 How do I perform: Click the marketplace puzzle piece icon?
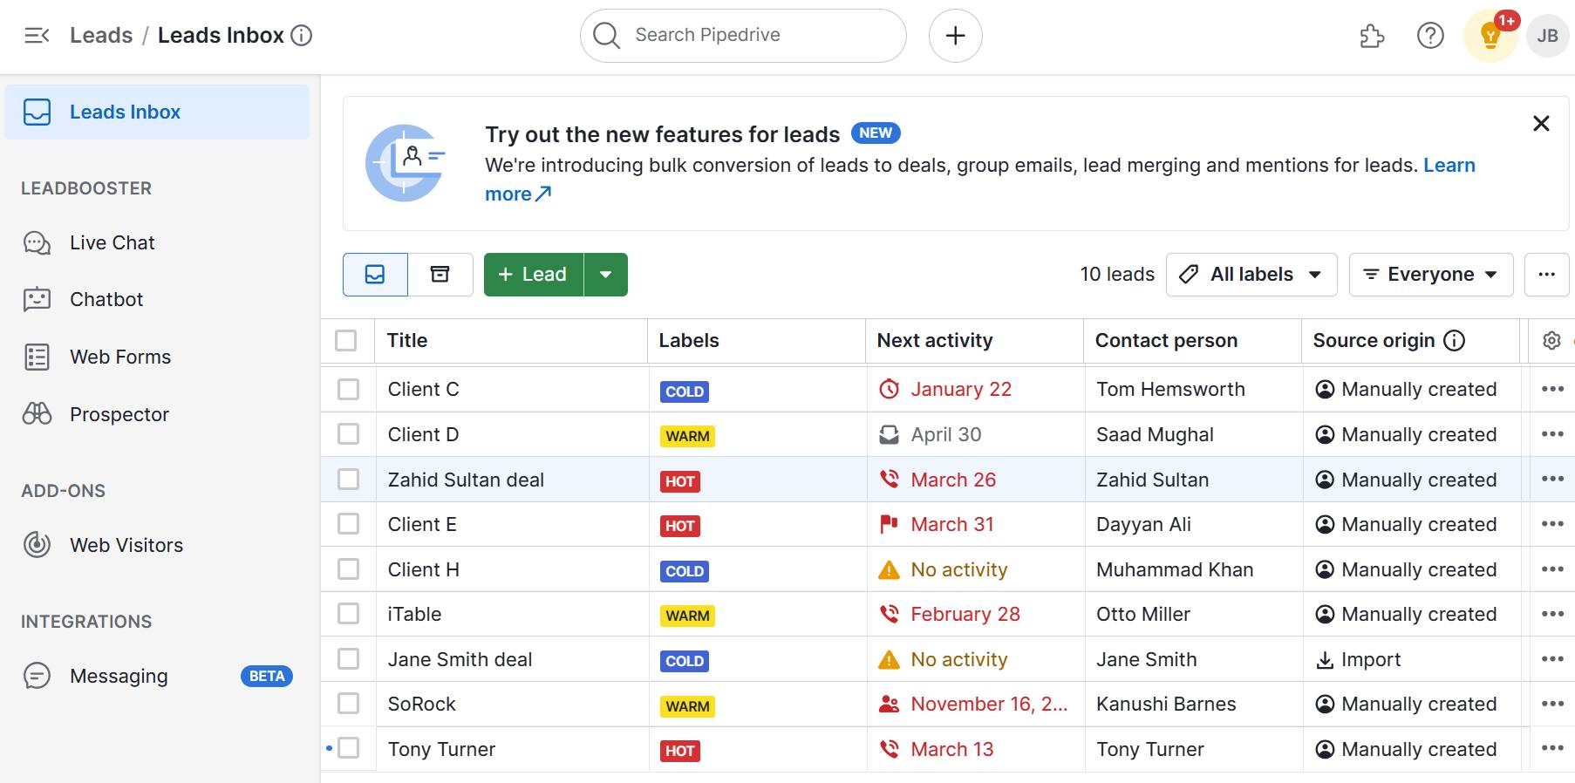click(1372, 36)
